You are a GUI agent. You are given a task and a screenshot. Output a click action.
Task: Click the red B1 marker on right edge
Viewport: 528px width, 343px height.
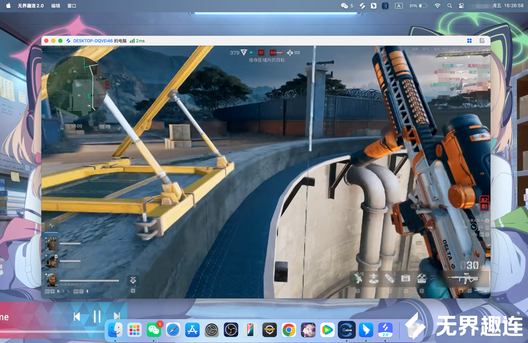(x=484, y=206)
